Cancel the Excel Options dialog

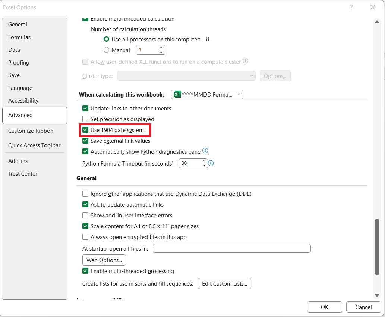click(x=363, y=307)
